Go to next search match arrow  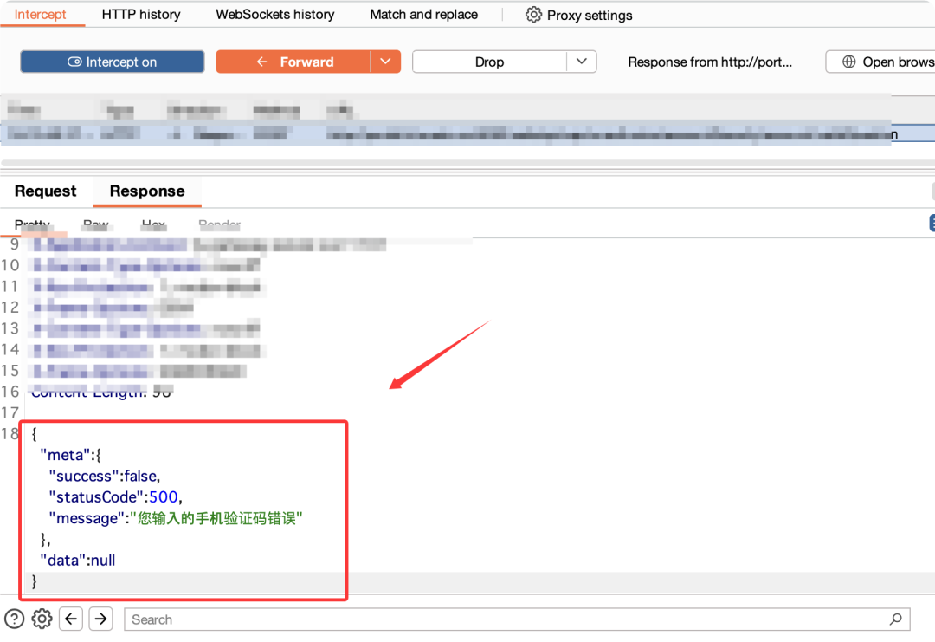click(x=100, y=619)
